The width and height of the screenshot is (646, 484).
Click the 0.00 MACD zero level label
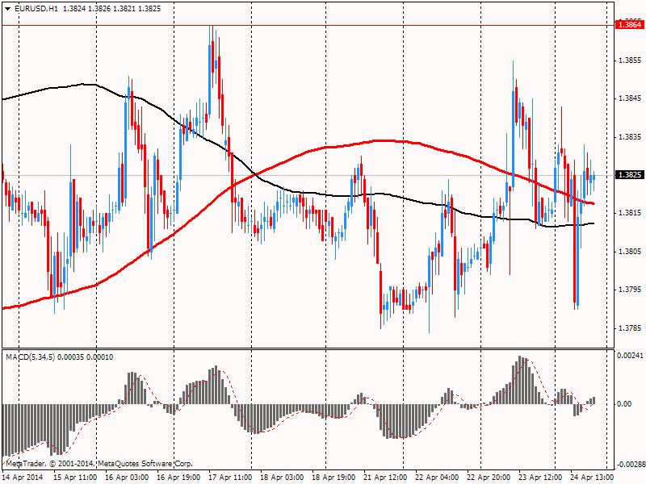tap(624, 403)
